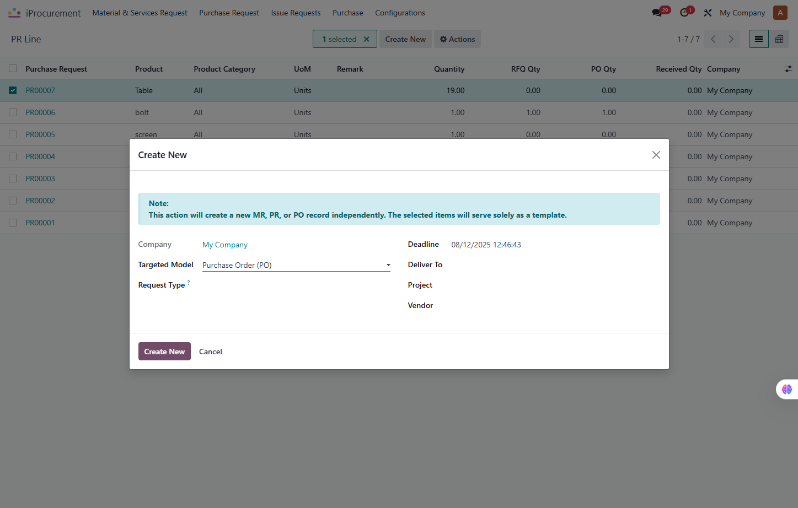This screenshot has height=508, width=798.
Task: Open the Purchase Request menu
Action: tap(229, 13)
